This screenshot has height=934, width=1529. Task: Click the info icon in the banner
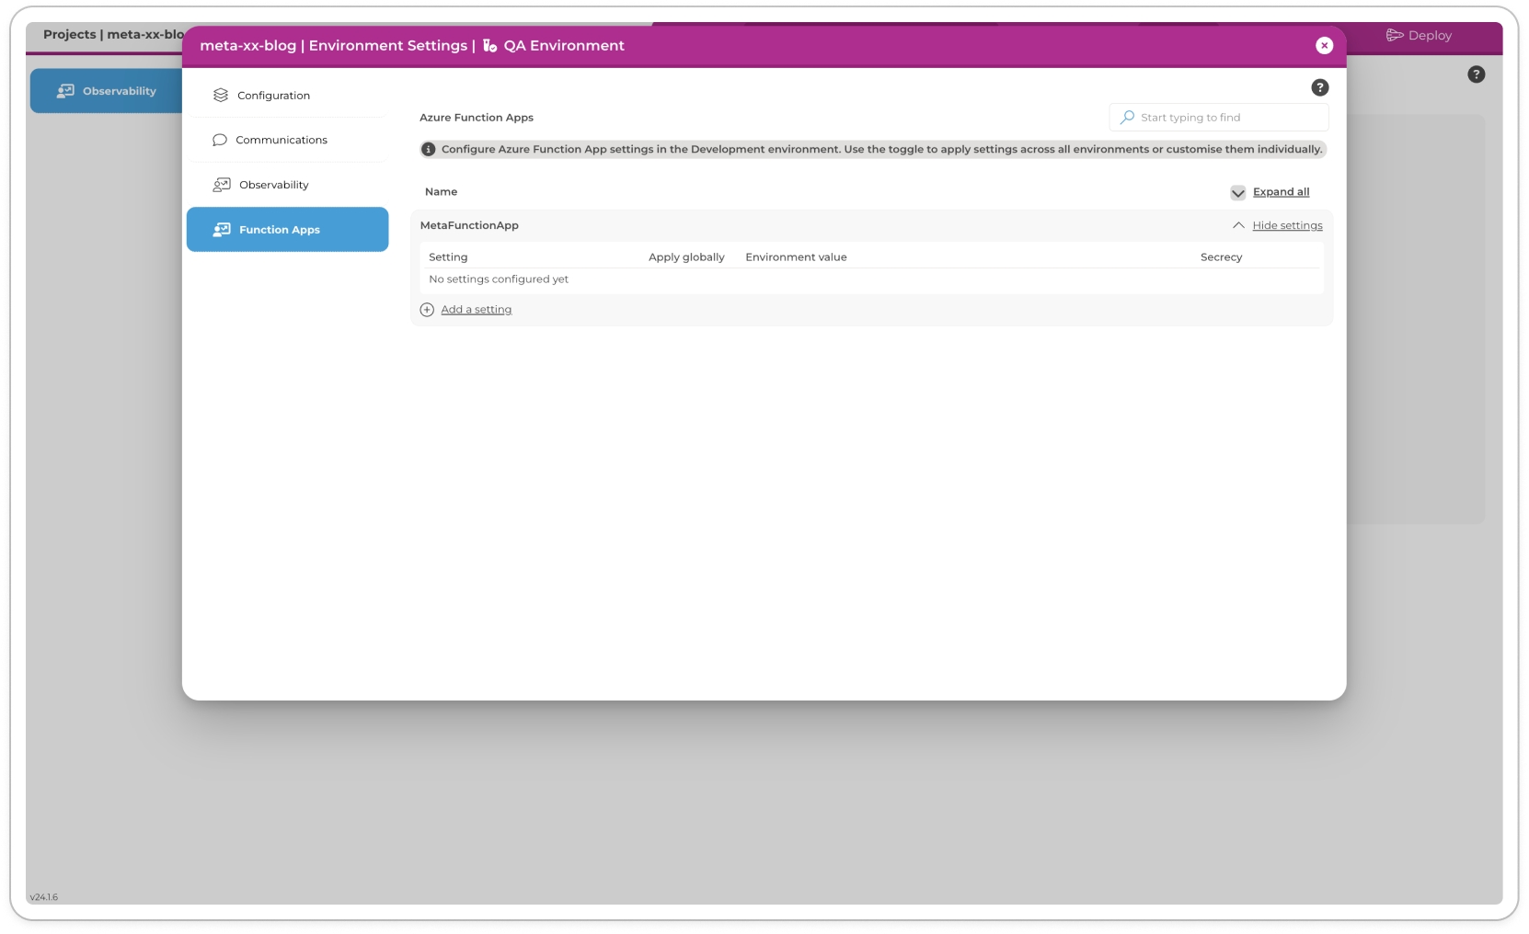click(x=429, y=150)
